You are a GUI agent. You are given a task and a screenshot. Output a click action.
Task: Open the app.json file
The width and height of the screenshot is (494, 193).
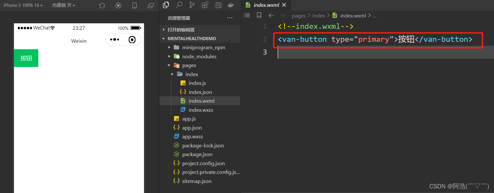point(192,128)
